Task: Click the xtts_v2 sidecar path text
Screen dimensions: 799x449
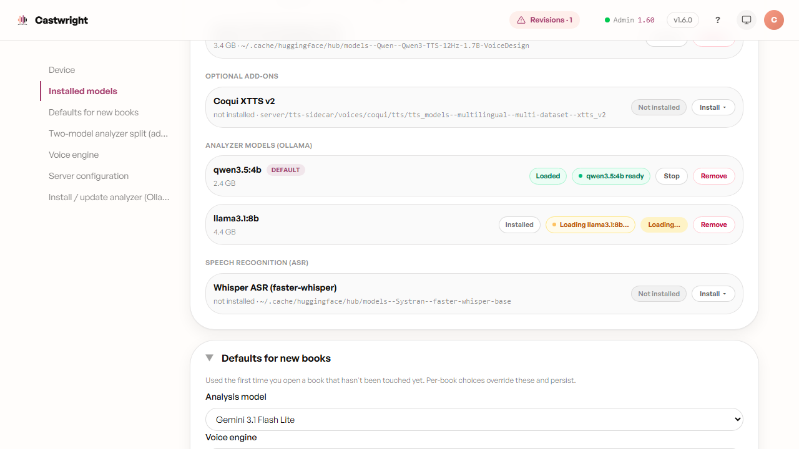Action: (x=433, y=115)
